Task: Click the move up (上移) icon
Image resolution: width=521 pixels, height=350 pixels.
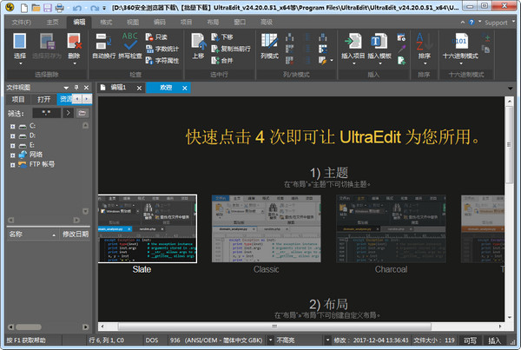Action: (x=197, y=43)
